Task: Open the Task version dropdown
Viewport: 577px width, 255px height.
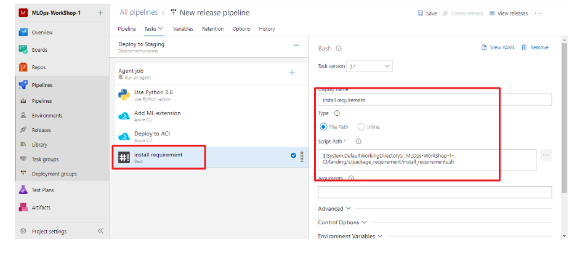Action: point(370,66)
